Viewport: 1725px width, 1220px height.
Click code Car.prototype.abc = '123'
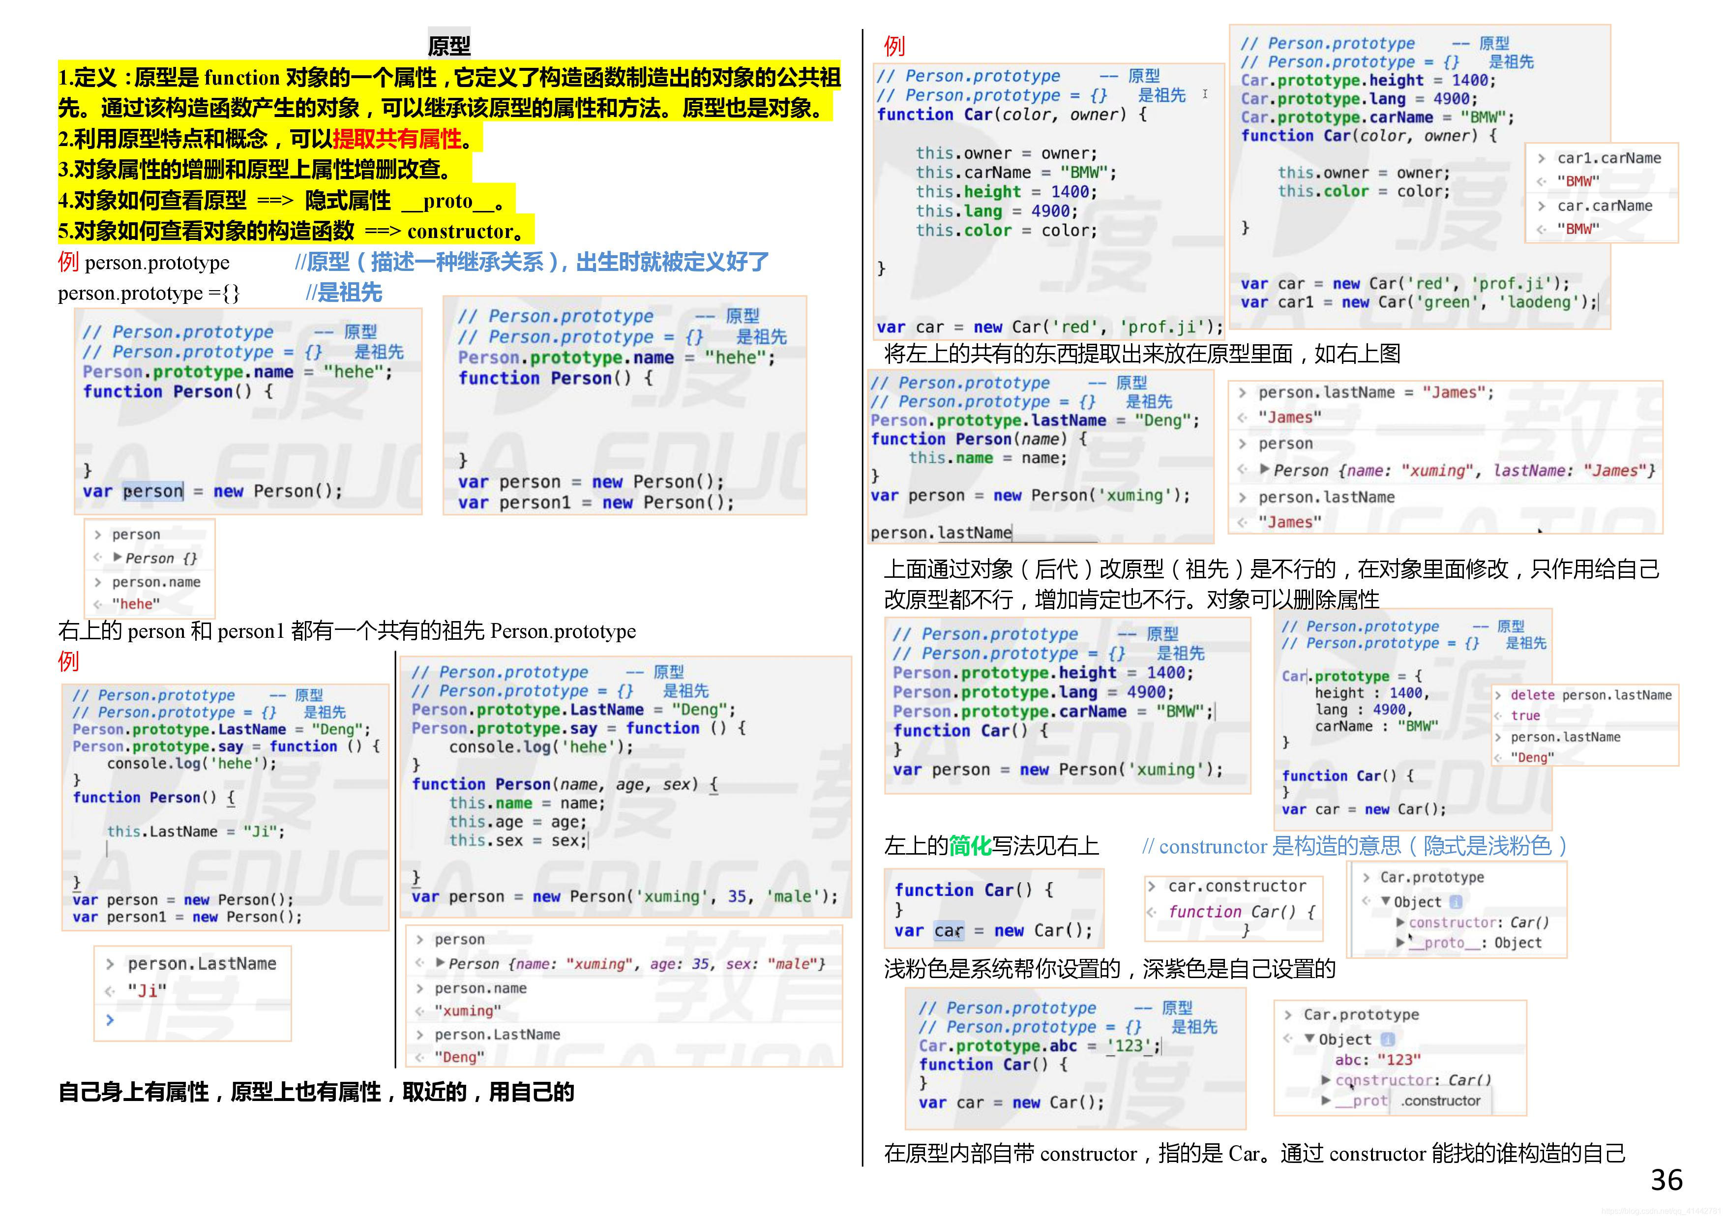point(1039,1046)
